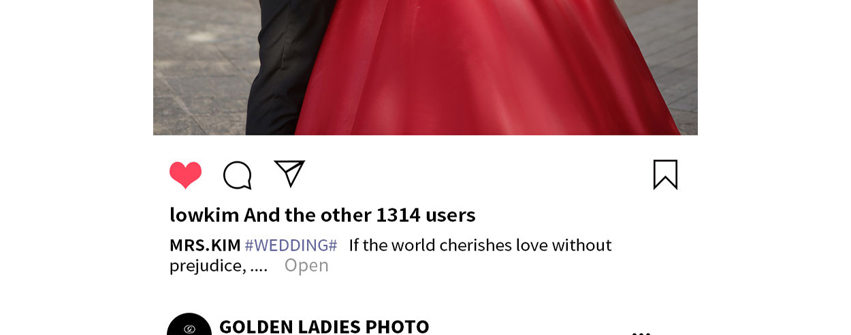
Task: Save the post using the bookmark icon
Action: click(665, 174)
